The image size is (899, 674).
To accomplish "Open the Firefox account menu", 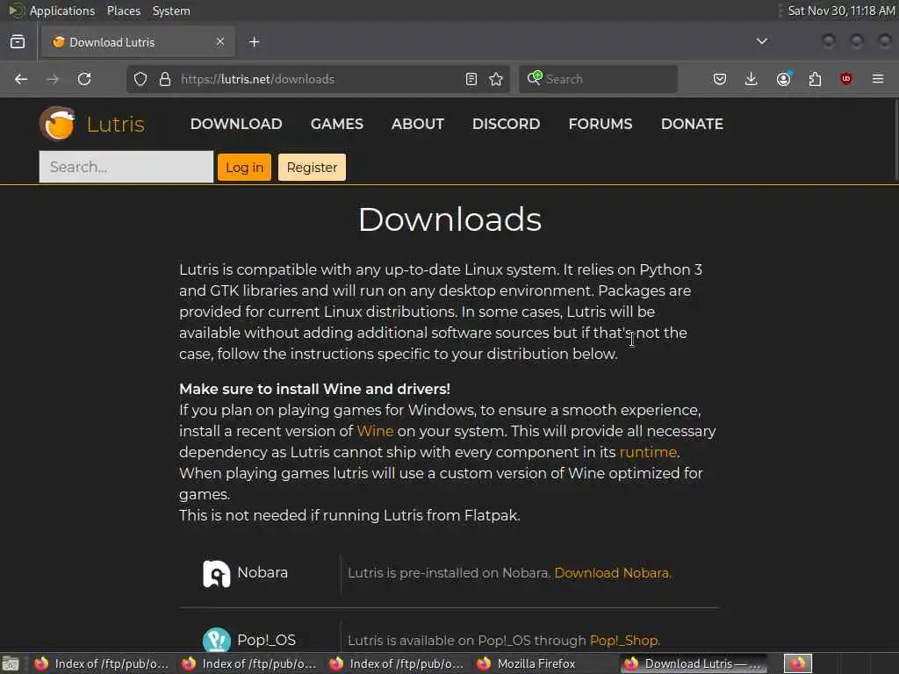I will click(x=784, y=79).
